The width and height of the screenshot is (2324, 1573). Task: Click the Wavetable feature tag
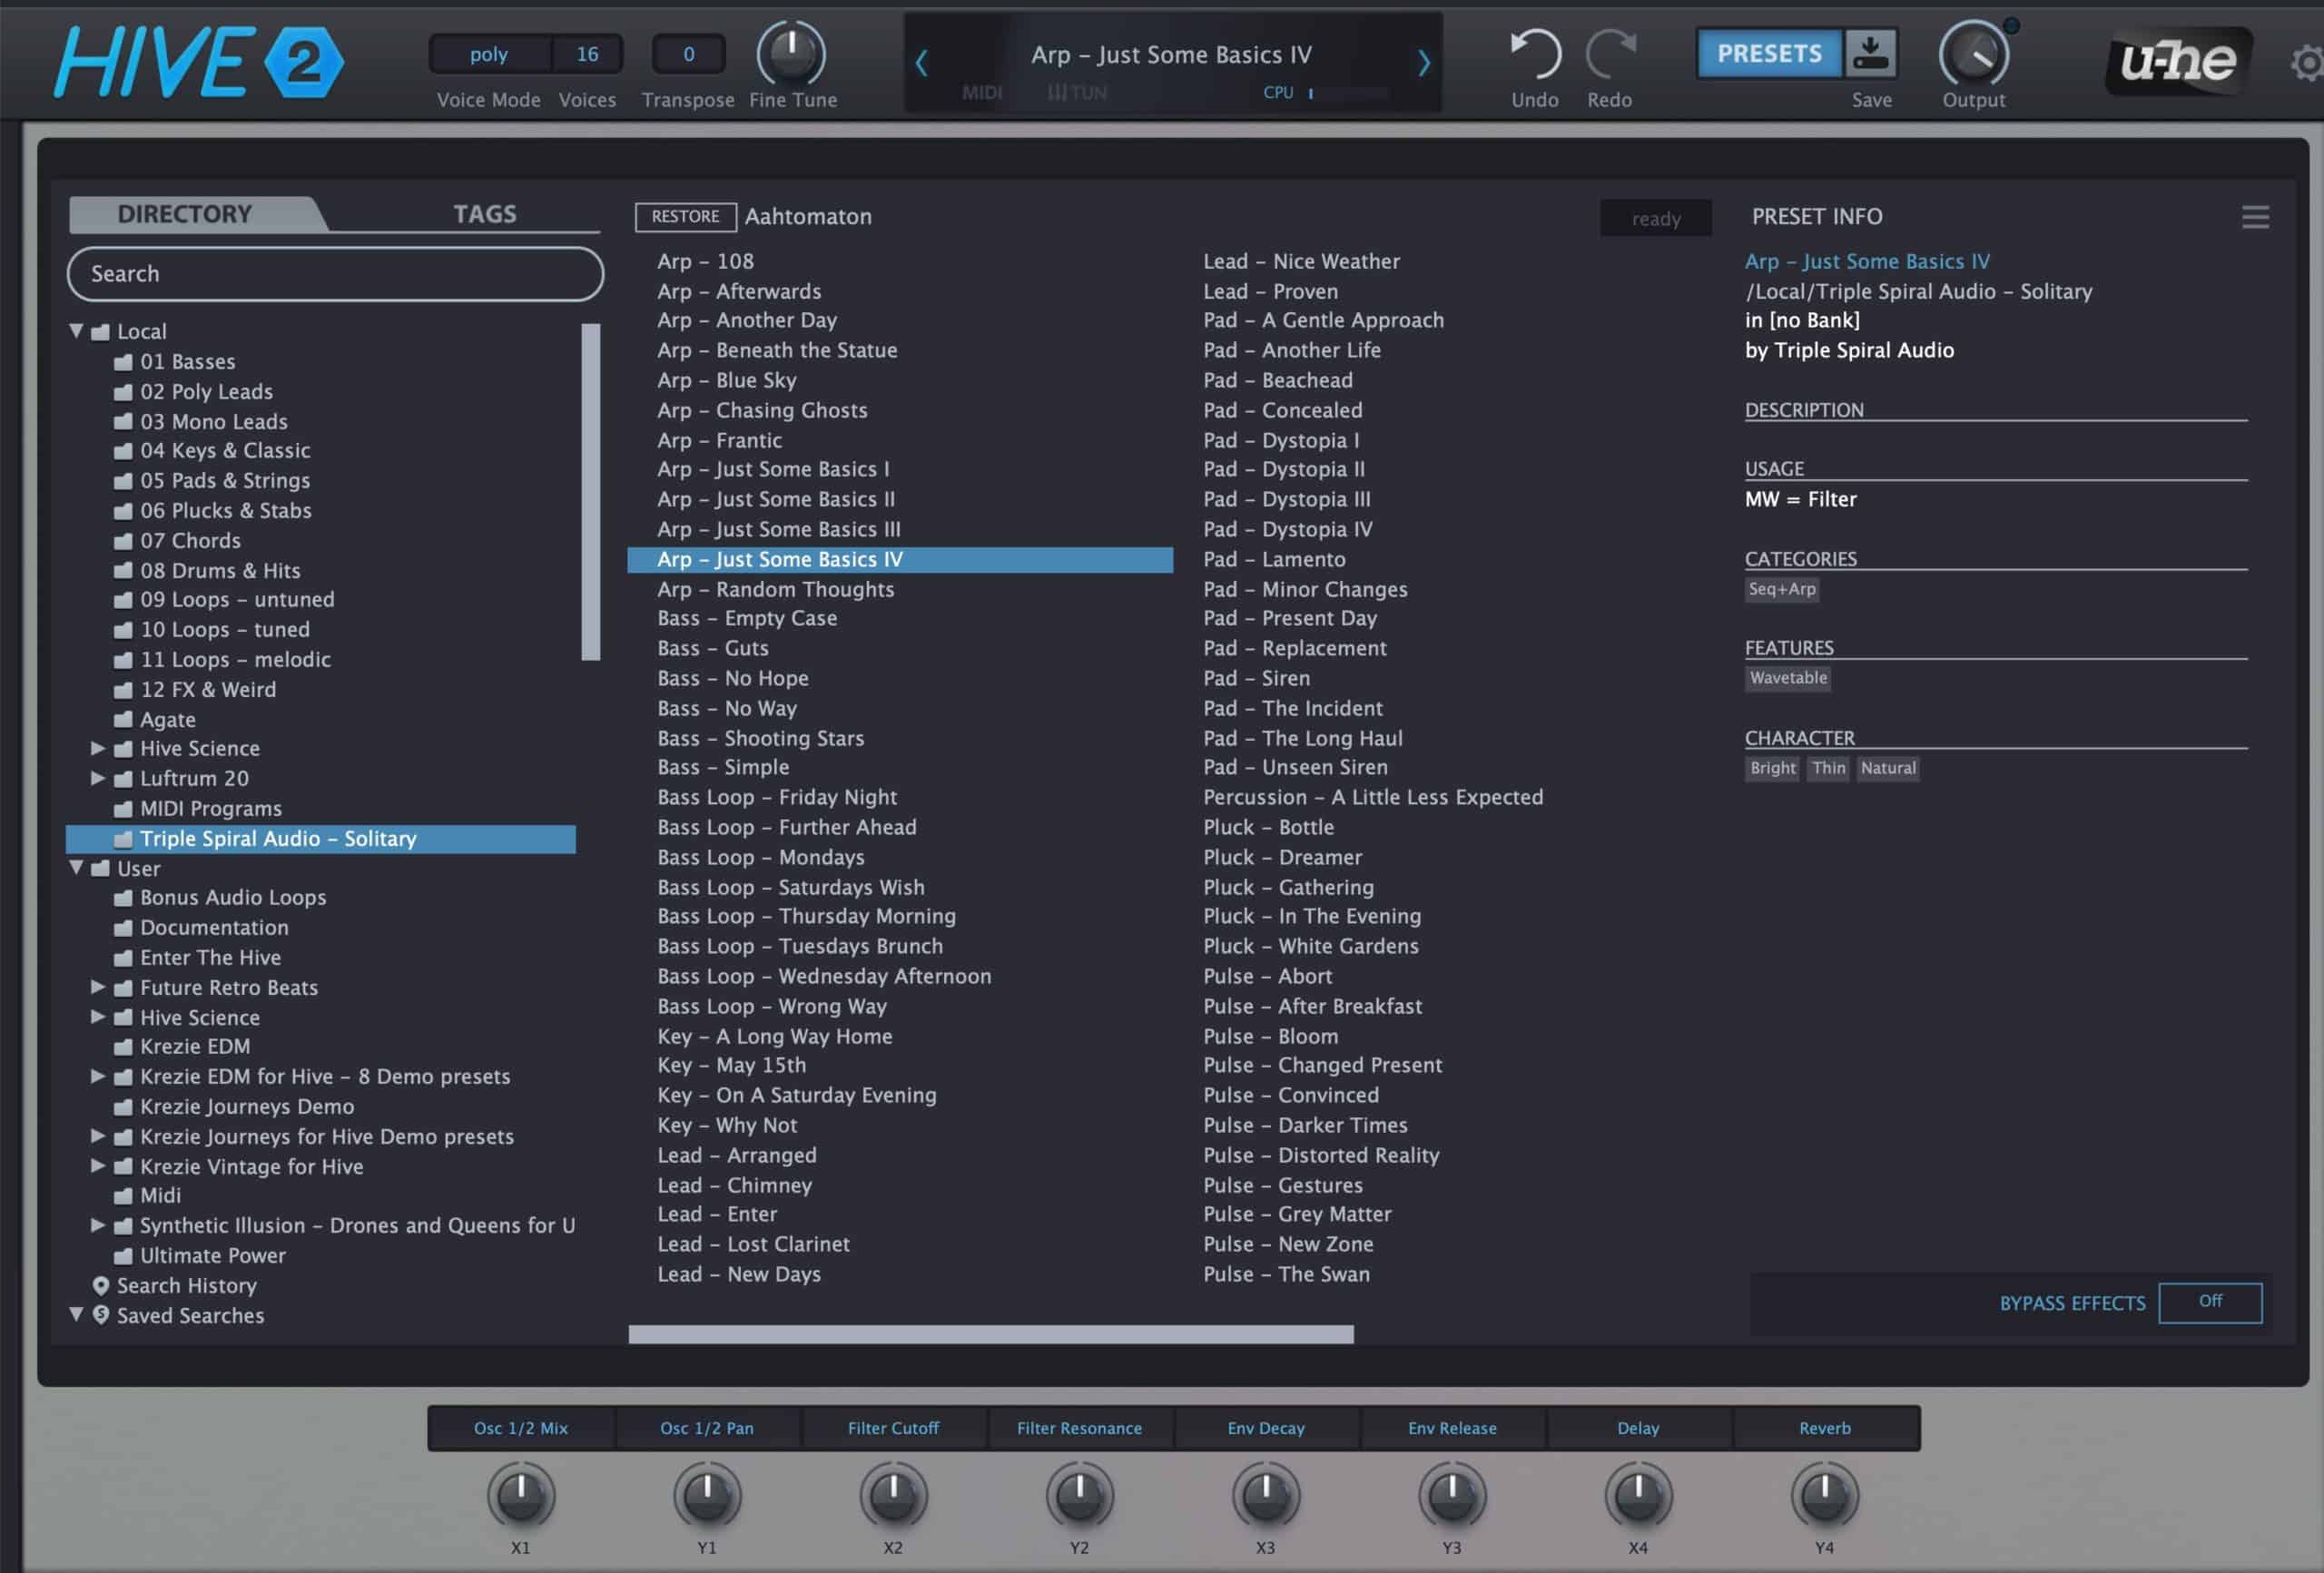[x=1788, y=678]
